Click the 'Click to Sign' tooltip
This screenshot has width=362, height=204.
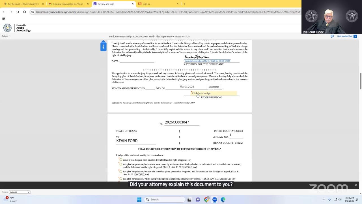(214, 87)
